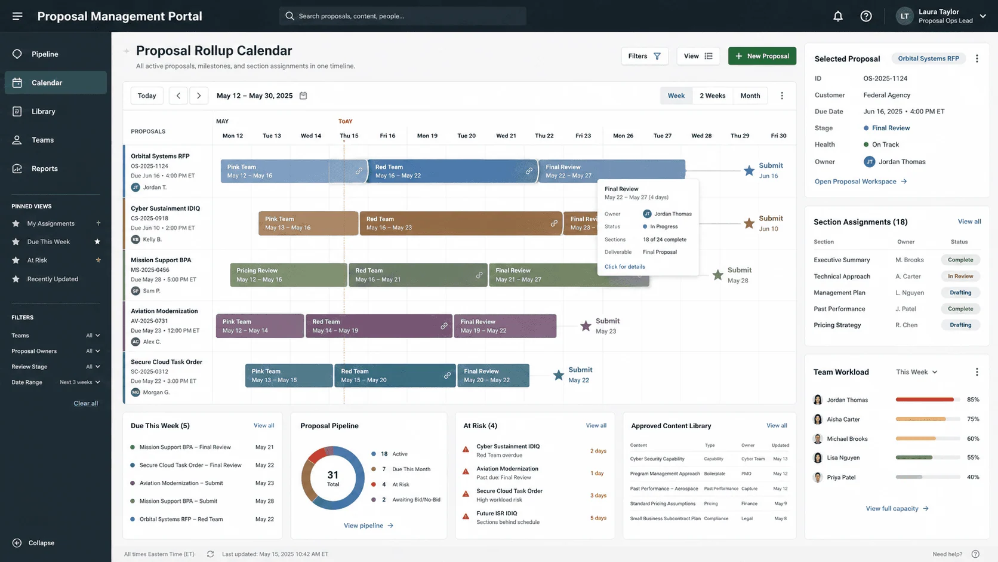Click the New Proposal button
Screen dimensions: 998x562
(762, 56)
